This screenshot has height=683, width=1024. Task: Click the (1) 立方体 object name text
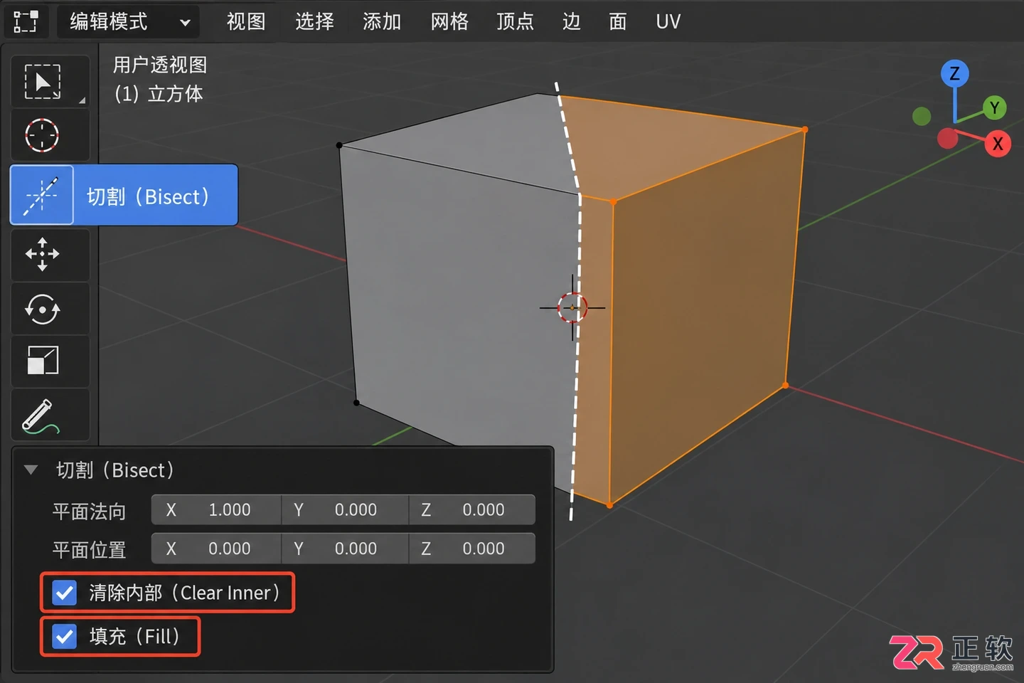pos(159,94)
